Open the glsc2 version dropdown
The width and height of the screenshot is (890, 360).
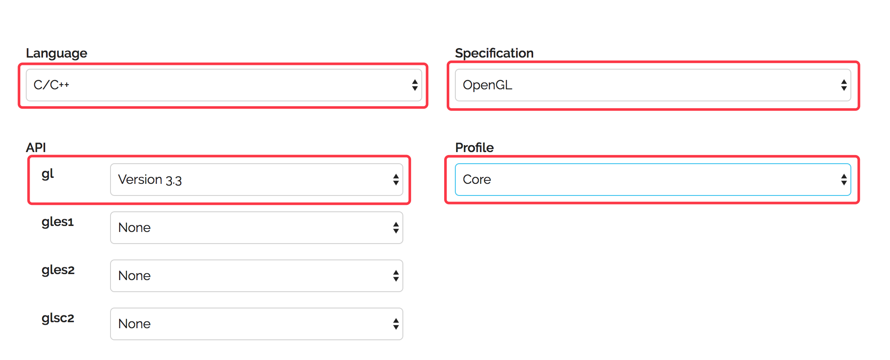256,324
